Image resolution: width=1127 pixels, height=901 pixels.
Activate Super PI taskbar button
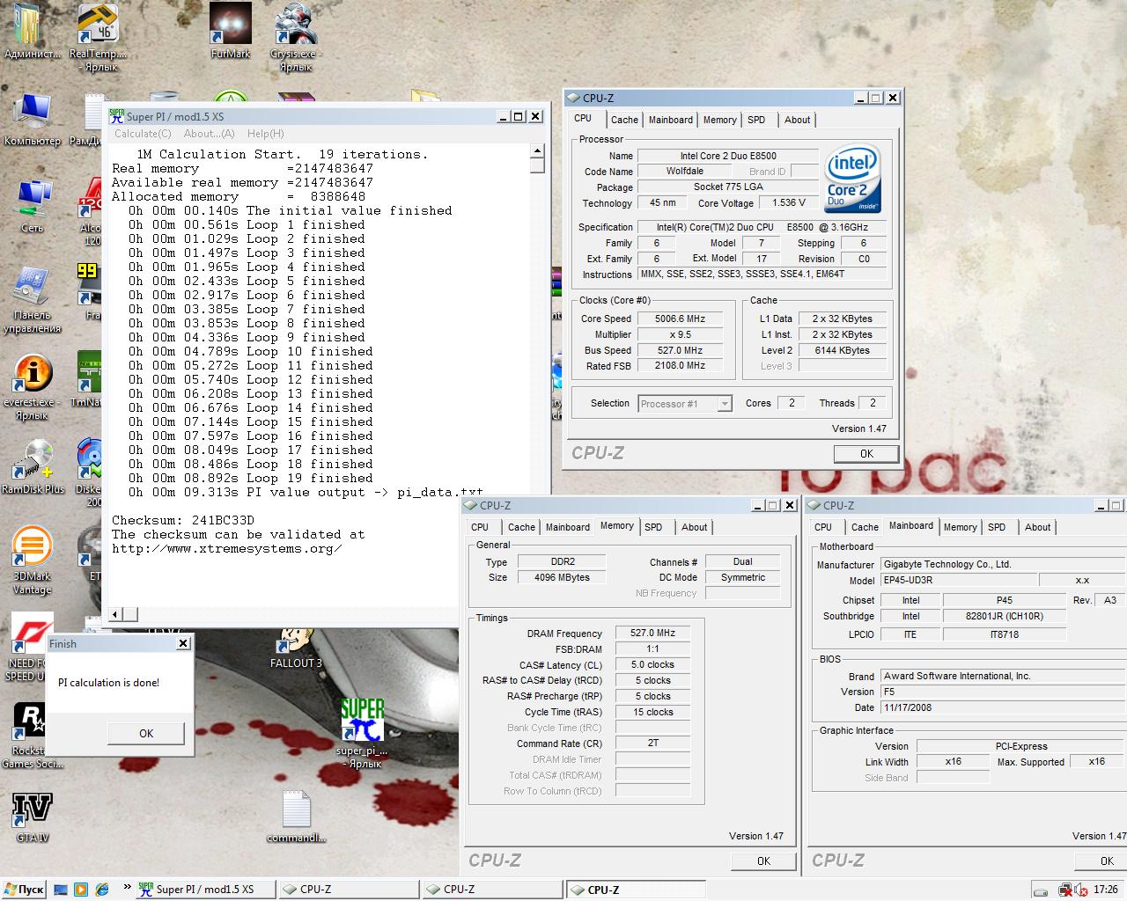[204, 890]
